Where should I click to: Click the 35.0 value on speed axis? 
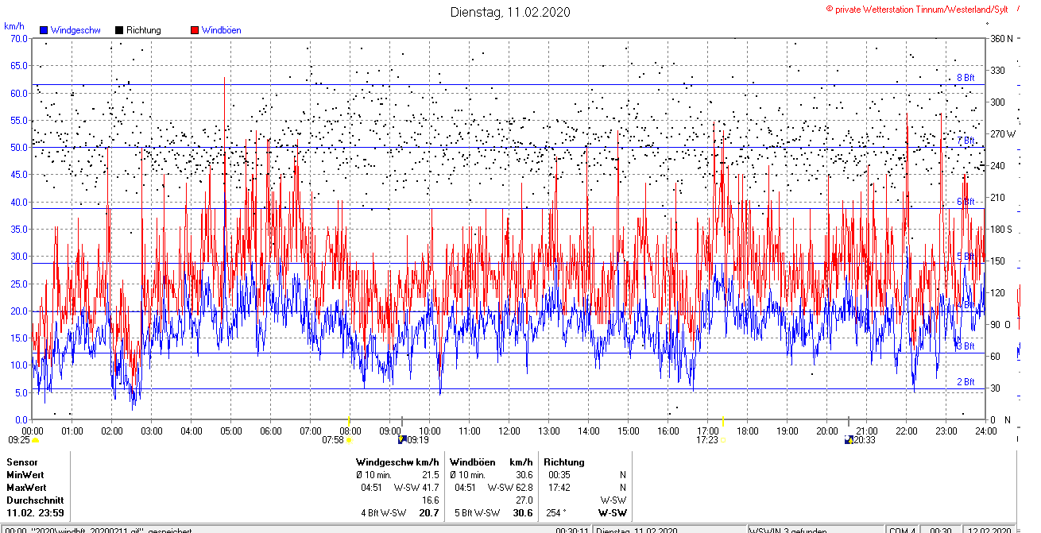[19, 229]
